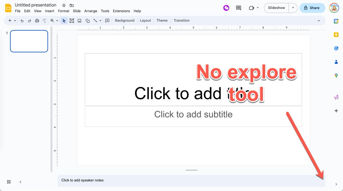Open the Format menu
Screen dimensions: 343x191
(63, 11)
